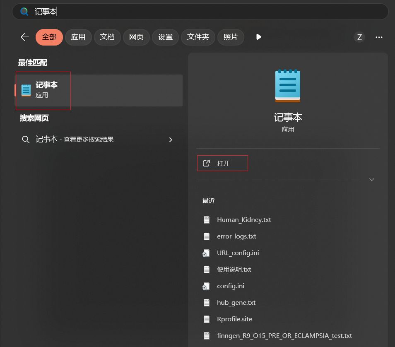
Task: Open the three-dot more options menu
Action: click(379, 37)
